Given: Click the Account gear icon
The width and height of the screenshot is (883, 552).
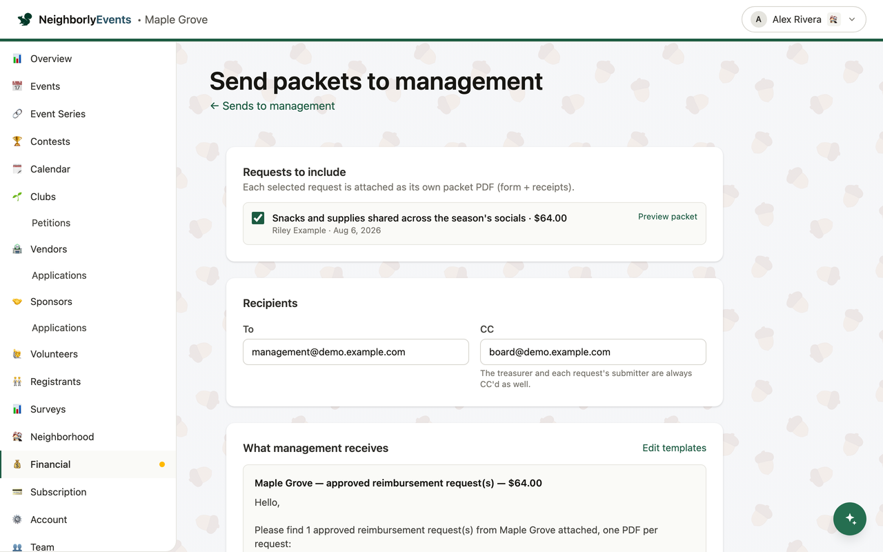Looking at the screenshot, I should tap(17, 520).
